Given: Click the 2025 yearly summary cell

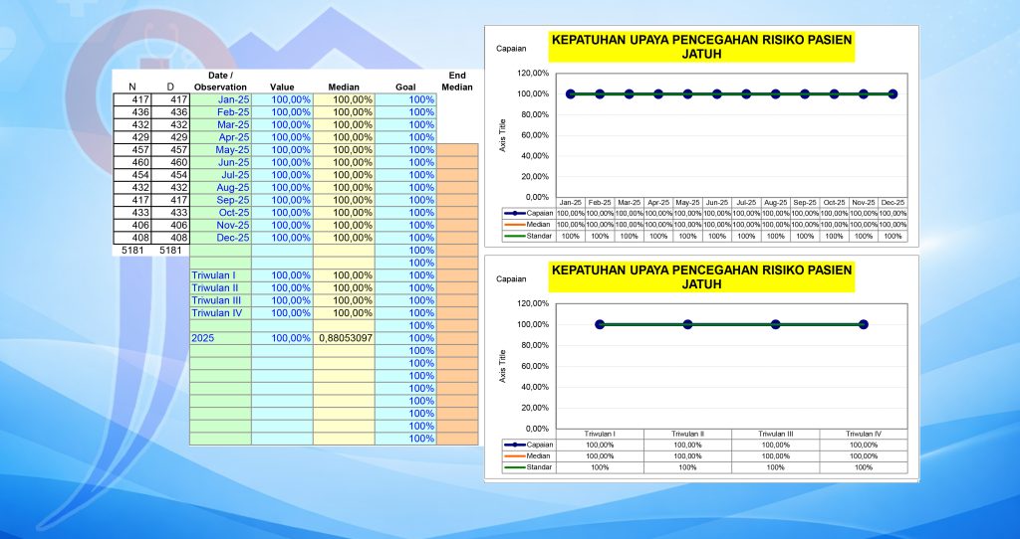Looking at the screenshot, I should (x=203, y=338).
